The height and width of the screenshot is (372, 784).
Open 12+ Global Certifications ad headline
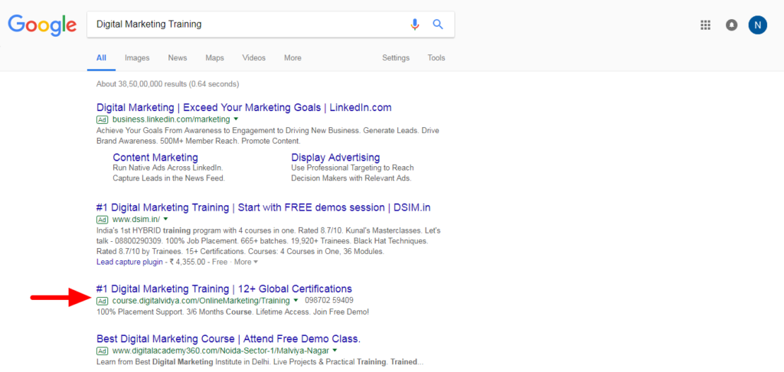[224, 289]
